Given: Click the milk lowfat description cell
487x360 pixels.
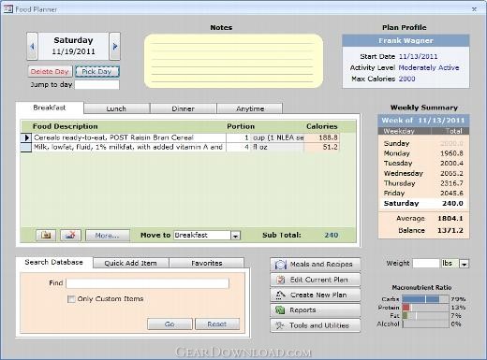Looking at the screenshot, I should click(129, 147).
